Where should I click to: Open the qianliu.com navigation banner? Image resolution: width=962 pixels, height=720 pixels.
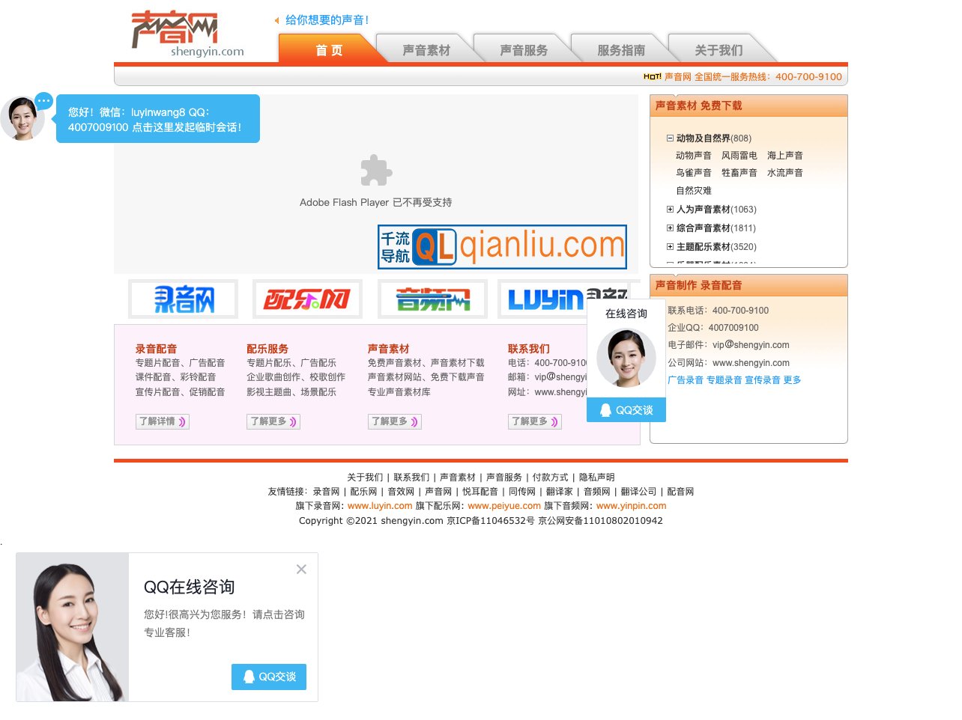(x=502, y=246)
